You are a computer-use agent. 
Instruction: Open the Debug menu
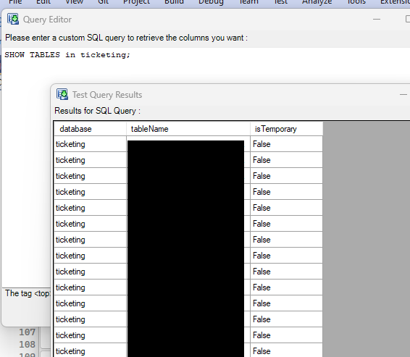tap(211, 2)
